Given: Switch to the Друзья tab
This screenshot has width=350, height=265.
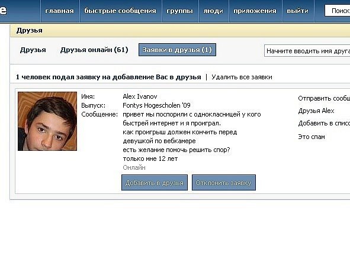Looking at the screenshot, I should tap(33, 50).
